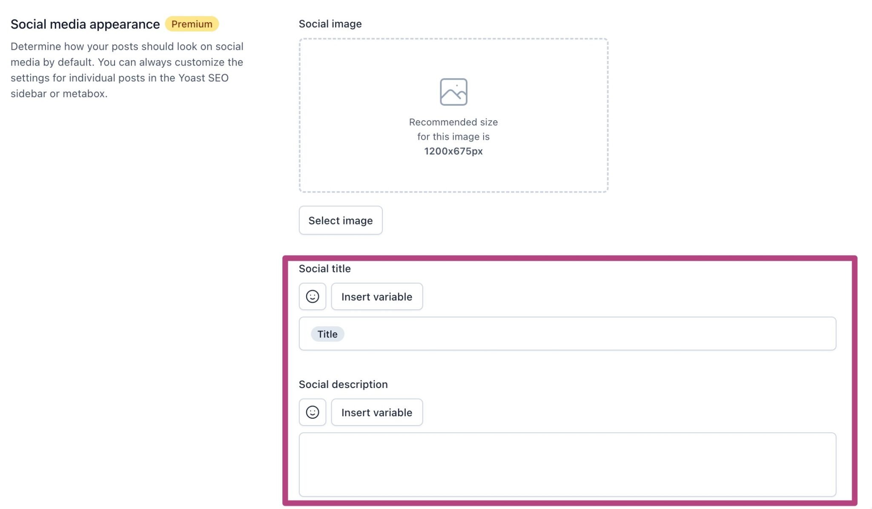Viewport: 872px width, 509px height.
Task: Click the Social media appearance heading
Action: (x=84, y=24)
